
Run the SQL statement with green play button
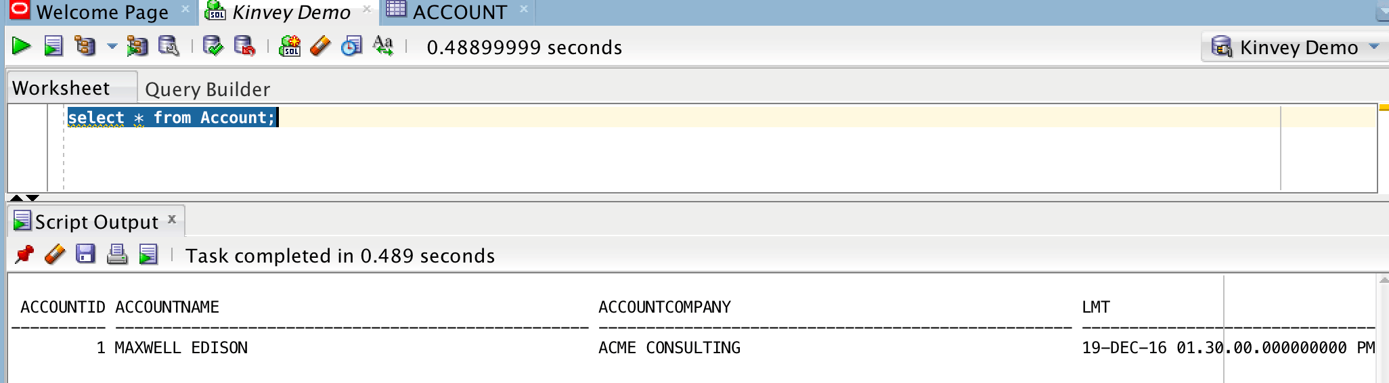(21, 46)
